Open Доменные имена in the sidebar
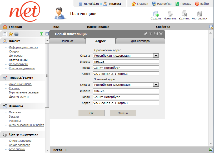 (x=20, y=84)
